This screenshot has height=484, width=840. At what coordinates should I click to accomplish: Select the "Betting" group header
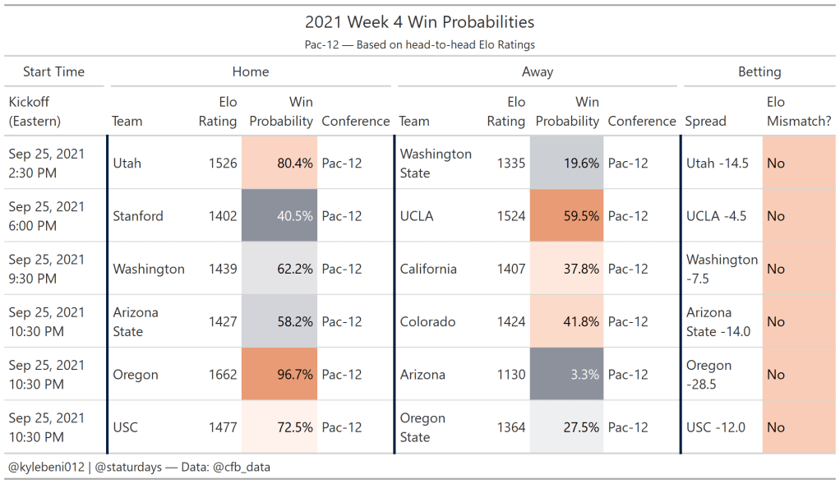pyautogui.click(x=759, y=71)
